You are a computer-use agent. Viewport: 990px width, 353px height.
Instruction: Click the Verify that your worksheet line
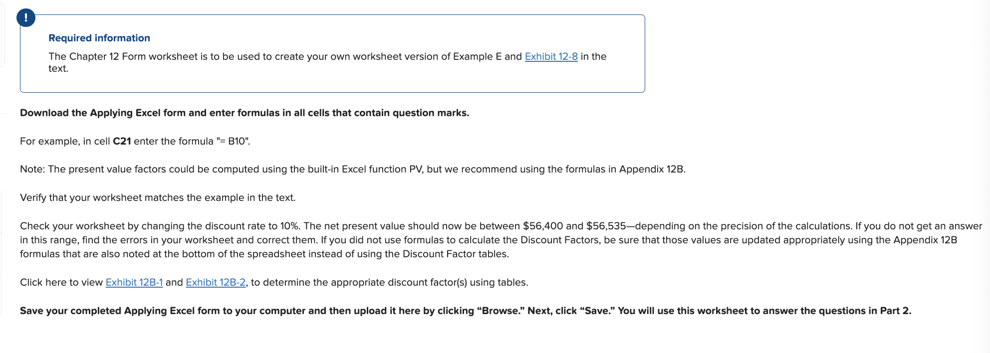coord(158,197)
